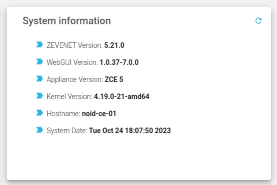Click the arrow bullet beside Appliance Version
Screen dimensions: 277x185
click(x=40, y=79)
